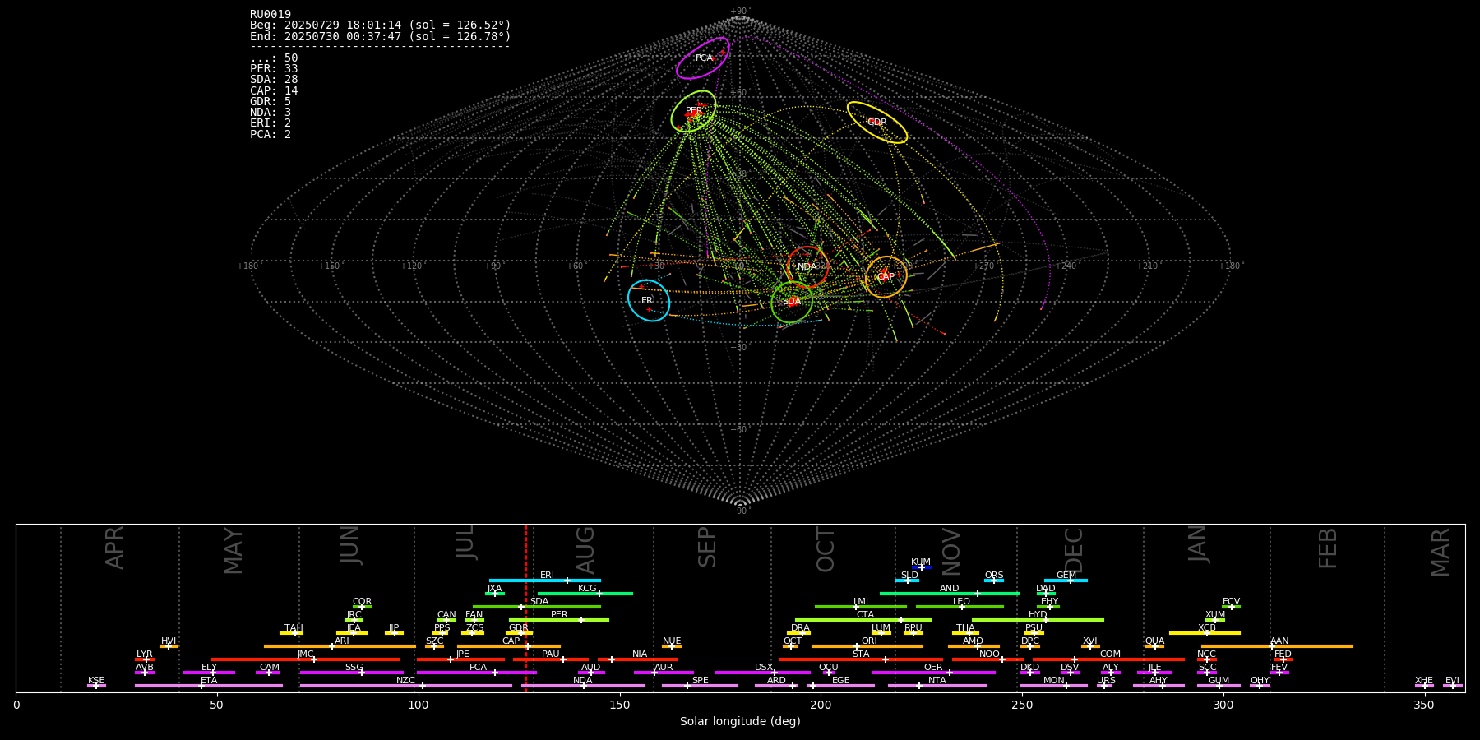1480x740 pixels.
Task: Click the COM red bar in timeline
Action: (1109, 659)
